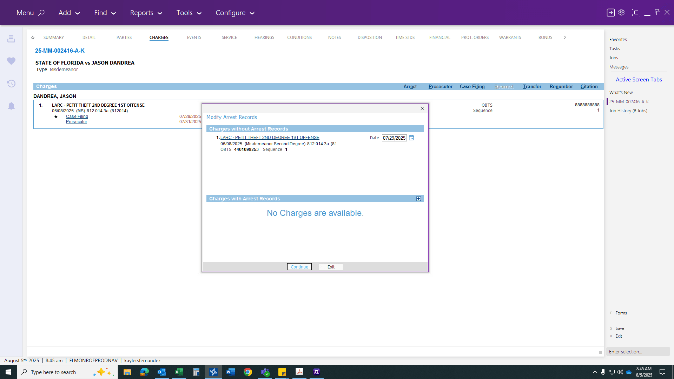
Task: Click the sign-out arrow icon
Action: pos(610,12)
